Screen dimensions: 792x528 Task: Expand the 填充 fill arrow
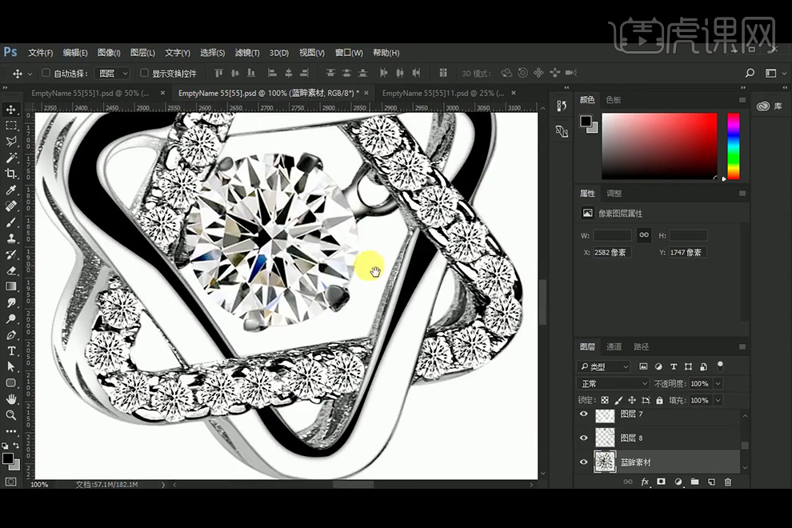pyautogui.click(x=718, y=401)
